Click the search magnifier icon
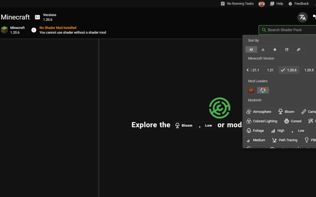 pyautogui.click(x=264, y=30)
